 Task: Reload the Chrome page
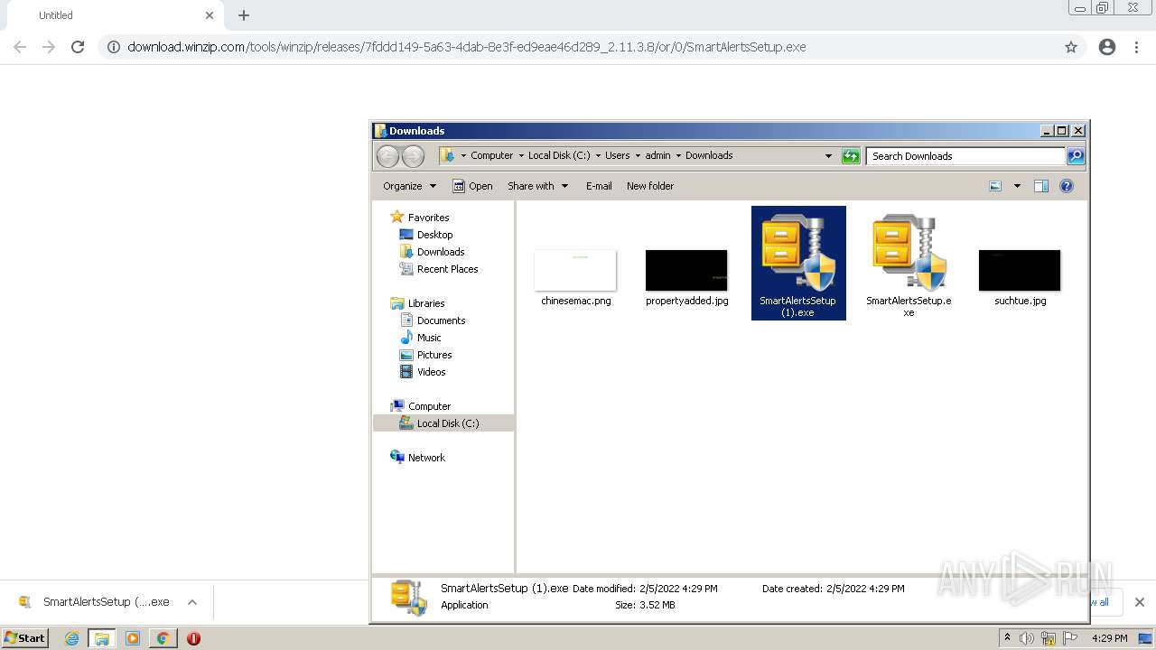(78, 47)
